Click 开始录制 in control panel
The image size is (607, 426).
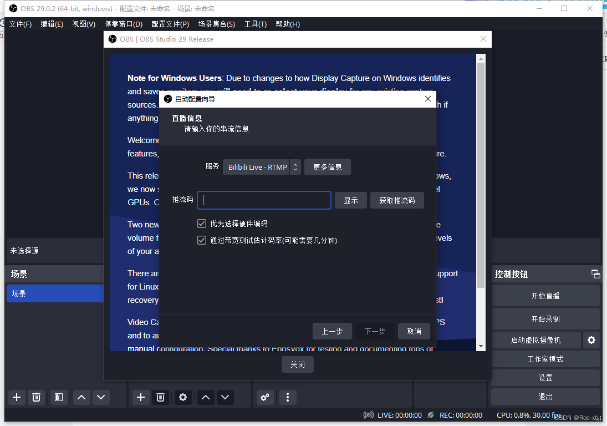(x=545, y=319)
